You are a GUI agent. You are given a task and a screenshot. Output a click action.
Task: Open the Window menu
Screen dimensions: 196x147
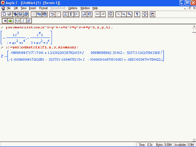coord(85,8)
